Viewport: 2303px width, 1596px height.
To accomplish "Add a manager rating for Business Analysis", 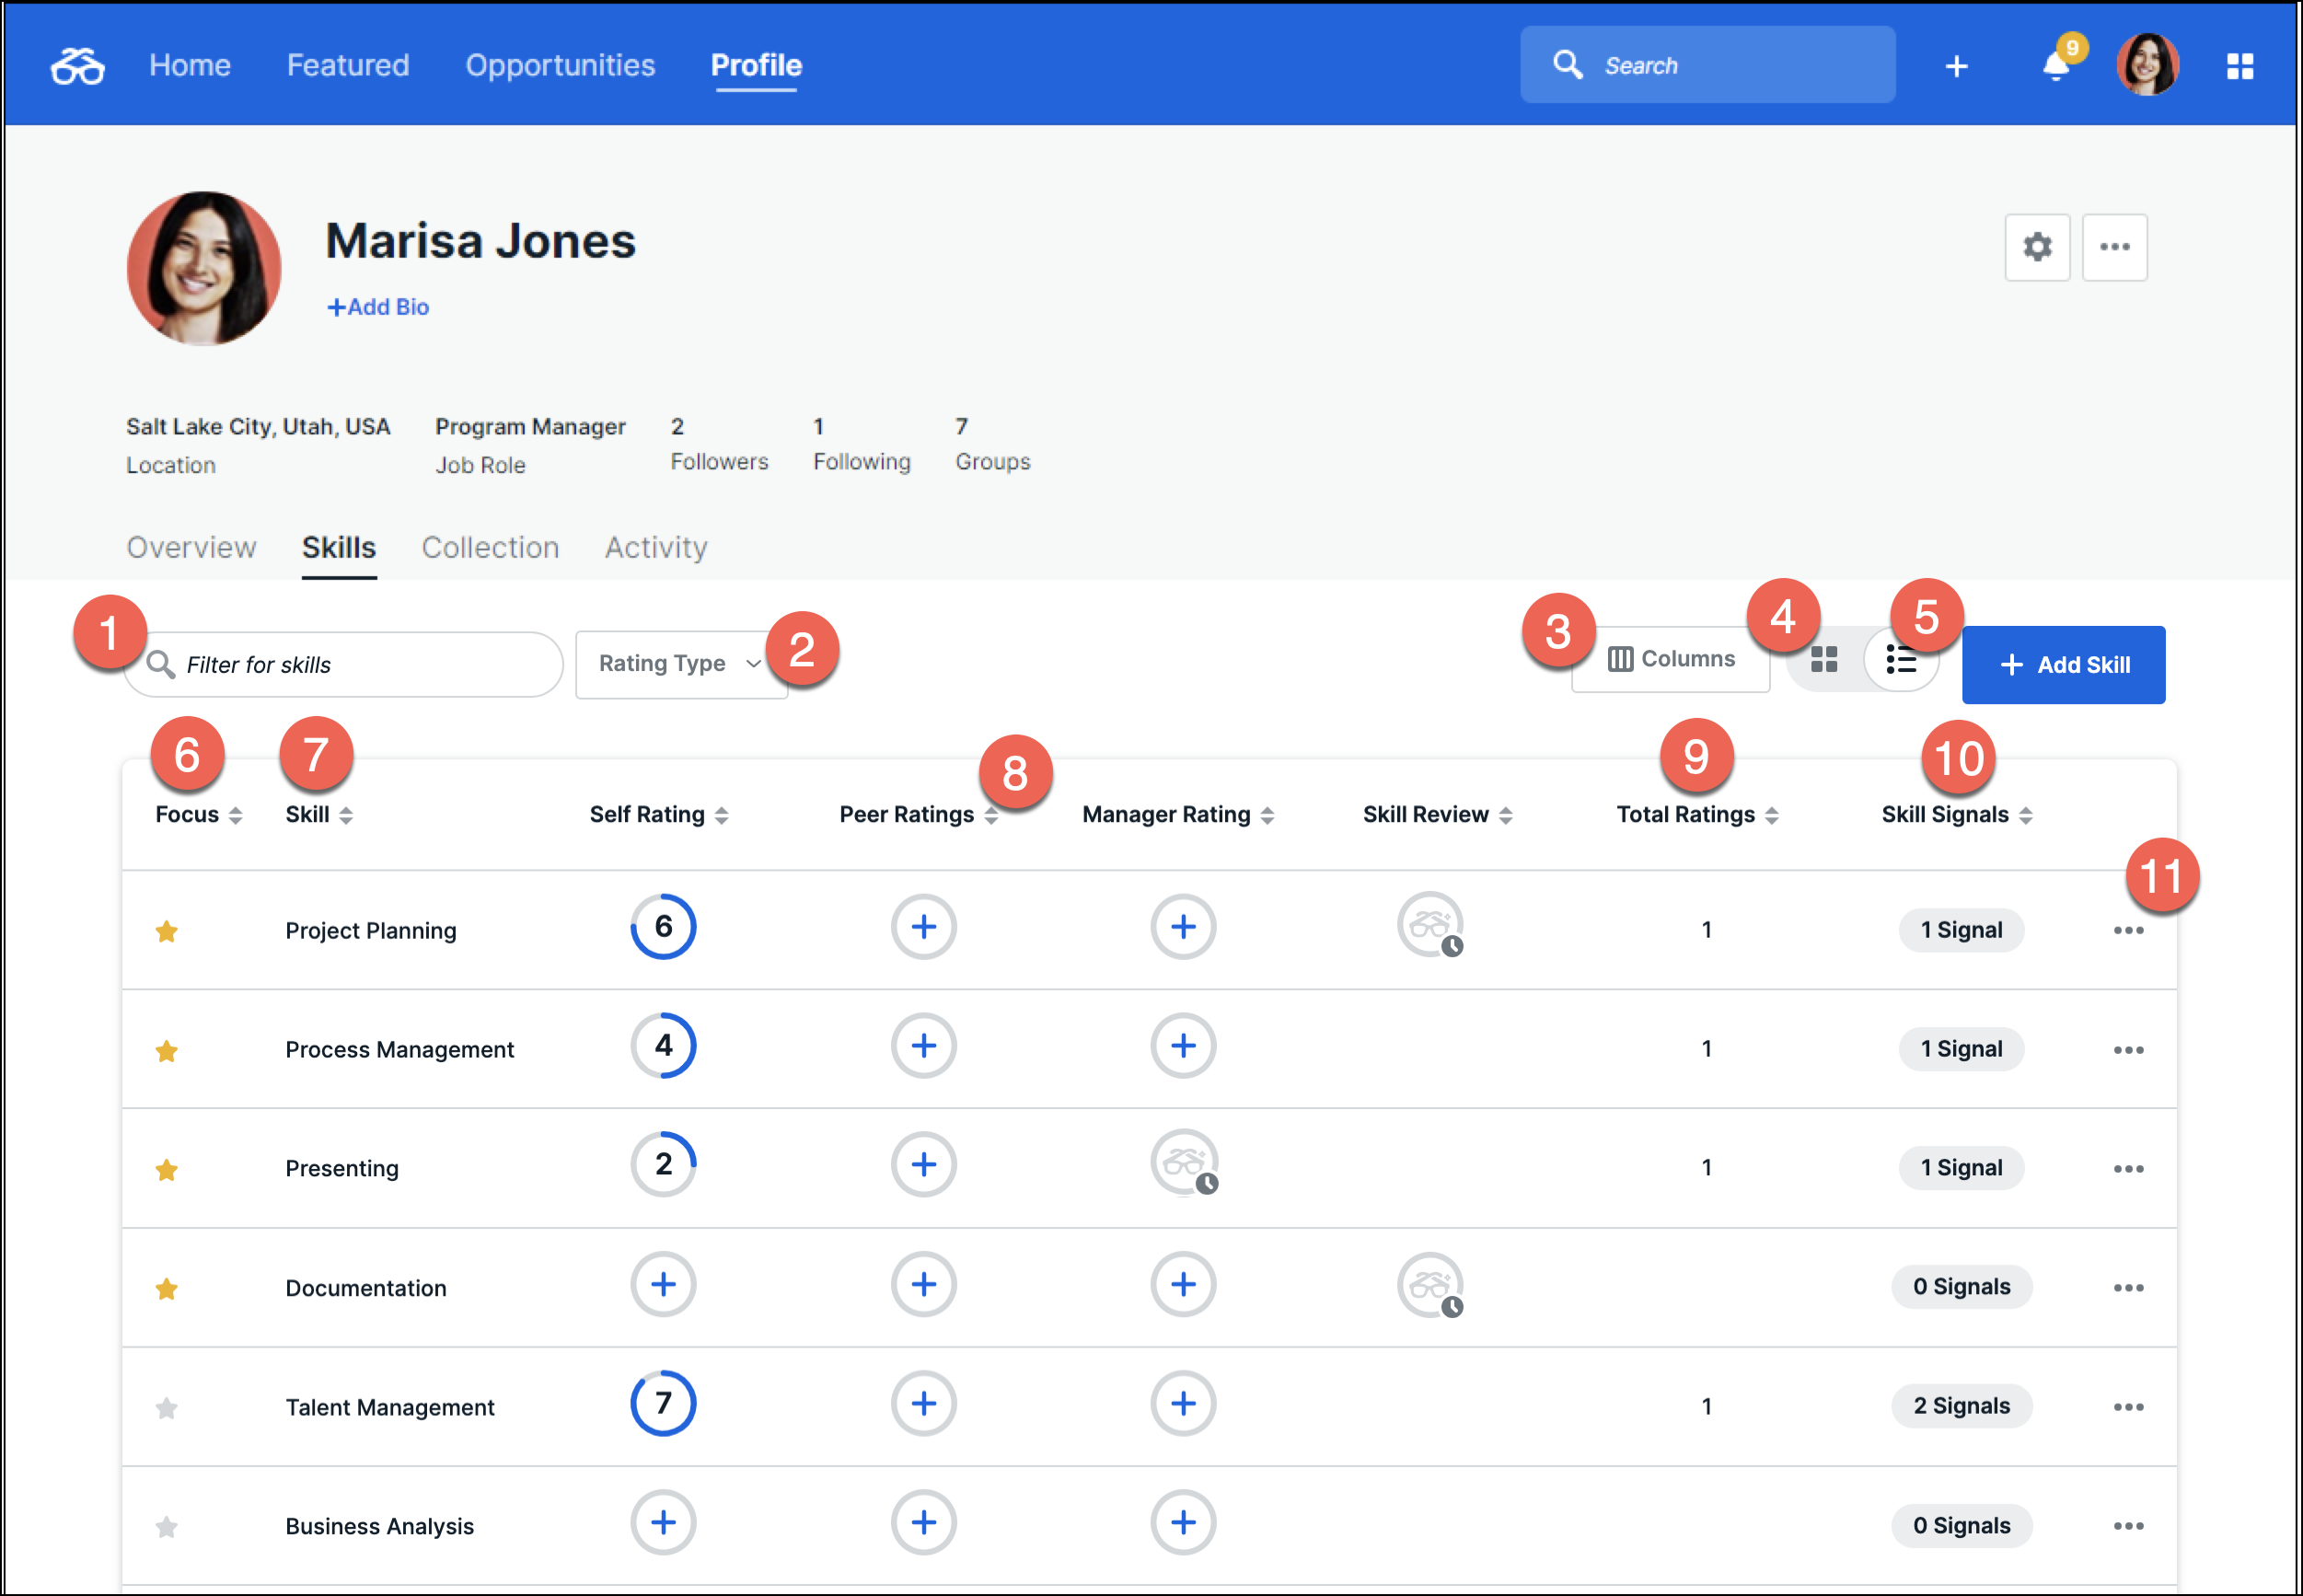I will click(1183, 1523).
